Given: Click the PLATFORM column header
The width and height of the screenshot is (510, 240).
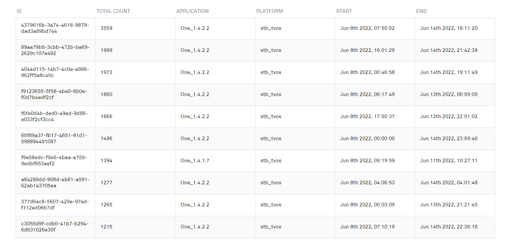Looking at the screenshot, I should tap(269, 11).
